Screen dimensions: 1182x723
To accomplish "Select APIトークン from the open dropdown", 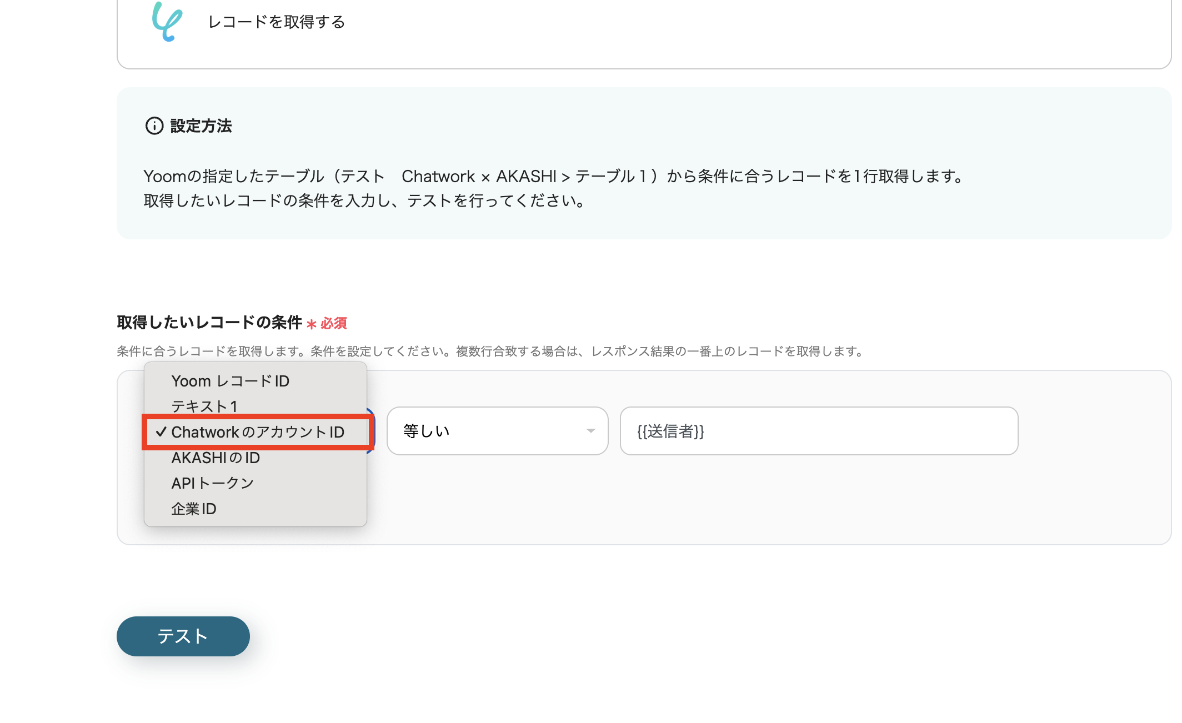I will point(212,483).
